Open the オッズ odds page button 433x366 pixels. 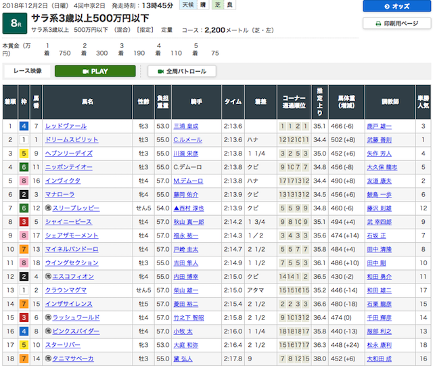click(396, 6)
